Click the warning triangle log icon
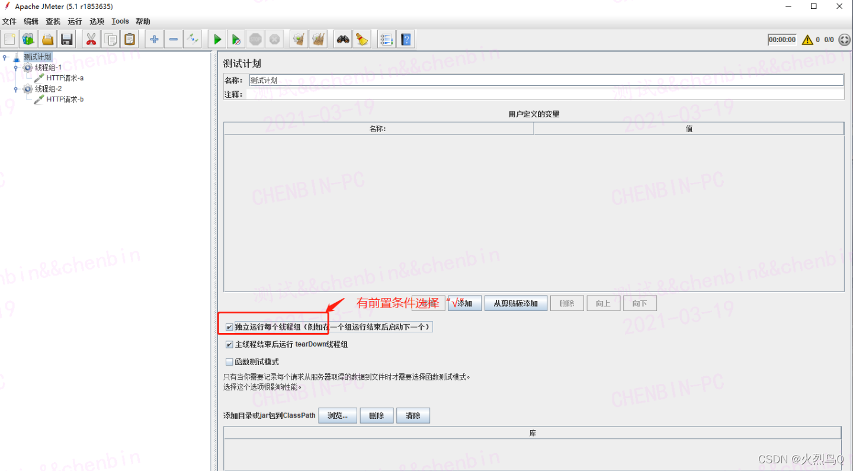853x471 pixels. [x=807, y=40]
